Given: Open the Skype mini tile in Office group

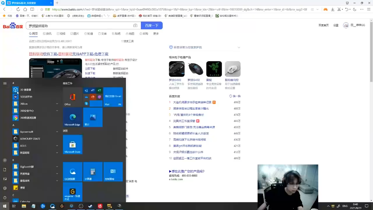Looking at the screenshot, I should pos(86,104).
